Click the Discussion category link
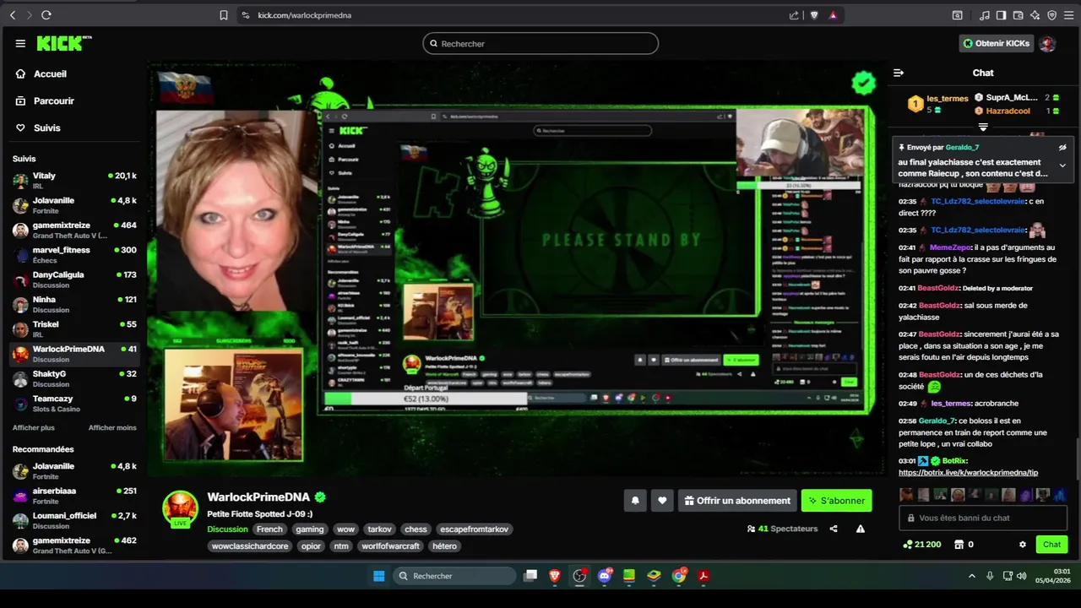The width and height of the screenshot is (1081, 608). (x=227, y=529)
